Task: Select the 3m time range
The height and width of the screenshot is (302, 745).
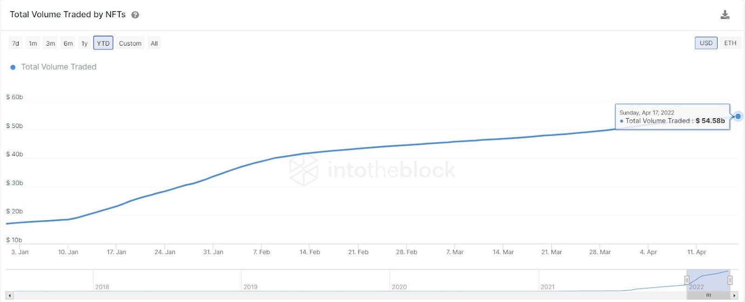Action: pos(50,43)
